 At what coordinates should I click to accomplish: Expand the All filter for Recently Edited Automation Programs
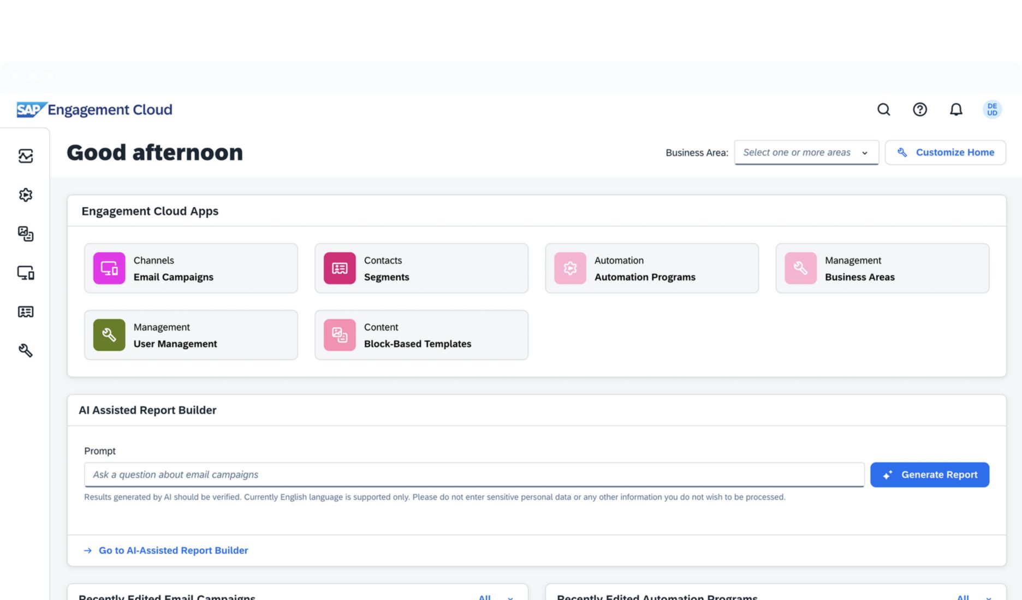(971, 596)
